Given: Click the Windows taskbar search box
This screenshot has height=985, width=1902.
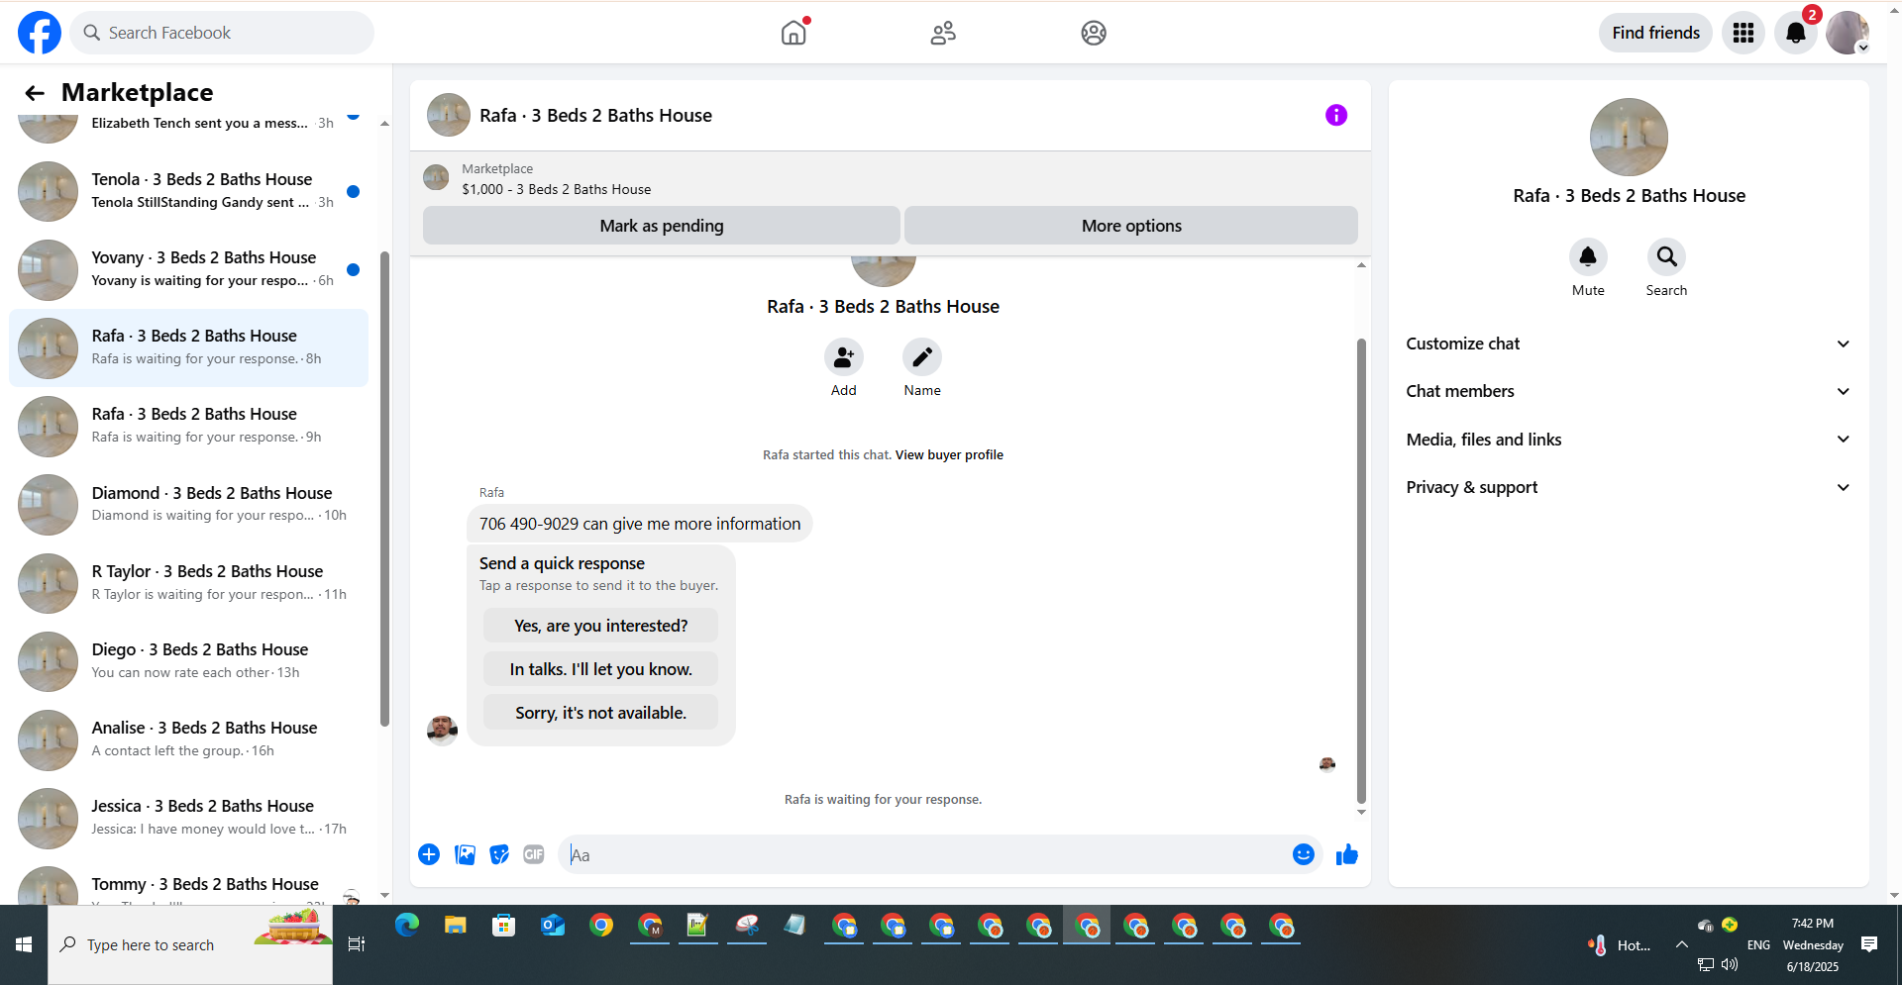Looking at the screenshot, I should point(190,944).
